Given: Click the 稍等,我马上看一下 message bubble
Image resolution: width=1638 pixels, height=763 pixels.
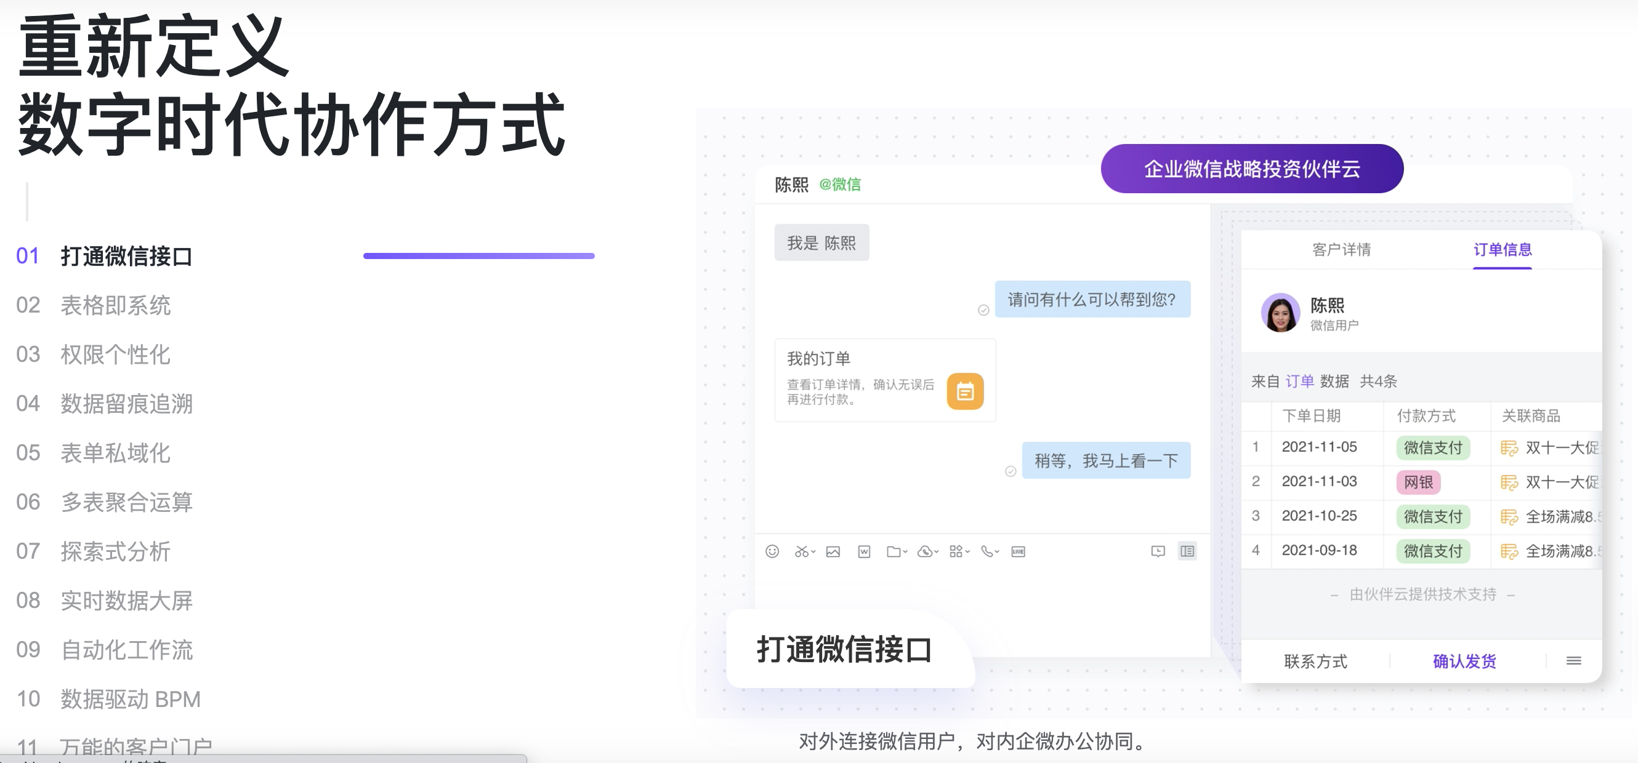Looking at the screenshot, I should [1107, 461].
